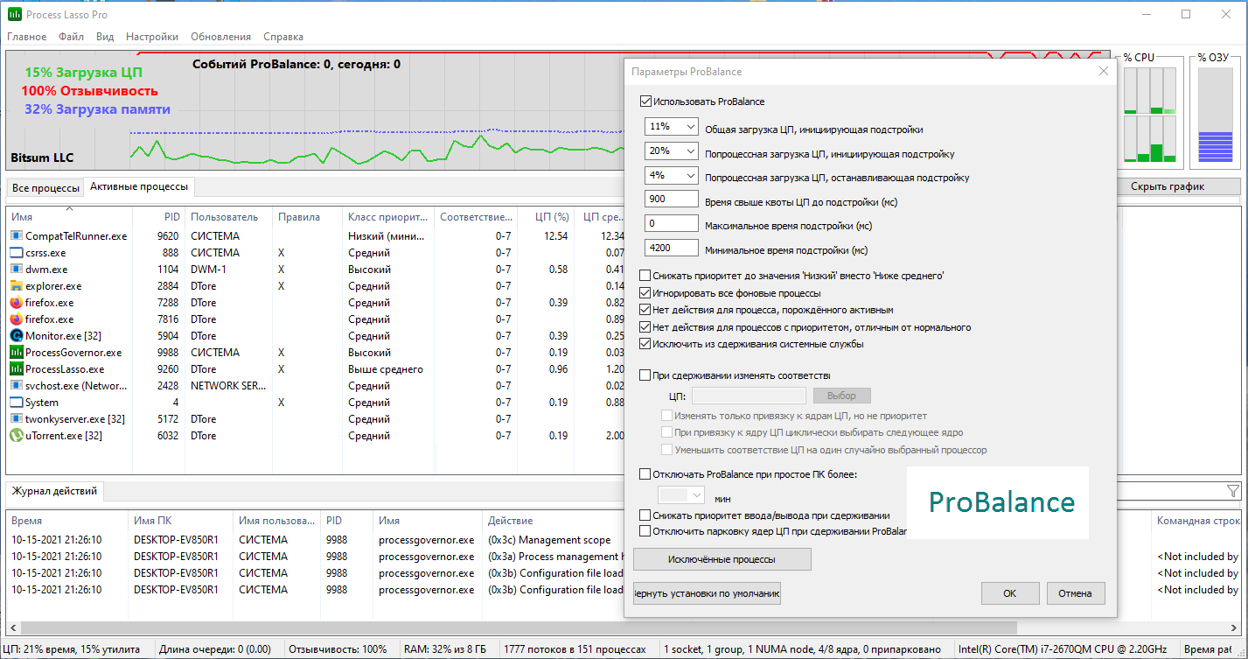Open the 20% per-process CPU dropdown
The image size is (1248, 659).
tap(672, 151)
